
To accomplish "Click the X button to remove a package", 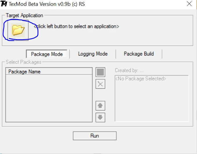I will (x=100, y=84).
